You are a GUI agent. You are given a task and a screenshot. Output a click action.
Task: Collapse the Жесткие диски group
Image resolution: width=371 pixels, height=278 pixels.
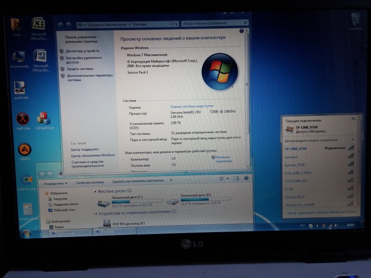pos(96,191)
